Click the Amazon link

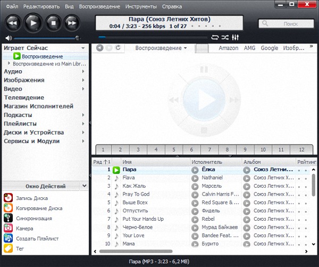click(228, 48)
